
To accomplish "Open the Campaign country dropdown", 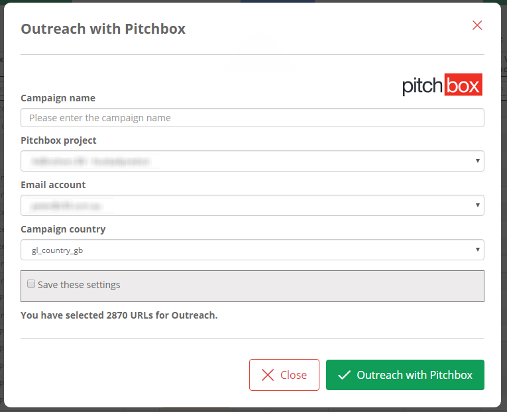I will (x=253, y=250).
